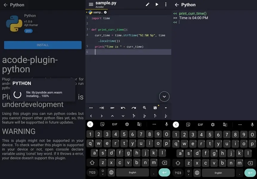The width and height of the screenshot is (257, 179).
Task: Tap the print_curr_time() entry in the console
Action: pyautogui.click(x=193, y=13)
